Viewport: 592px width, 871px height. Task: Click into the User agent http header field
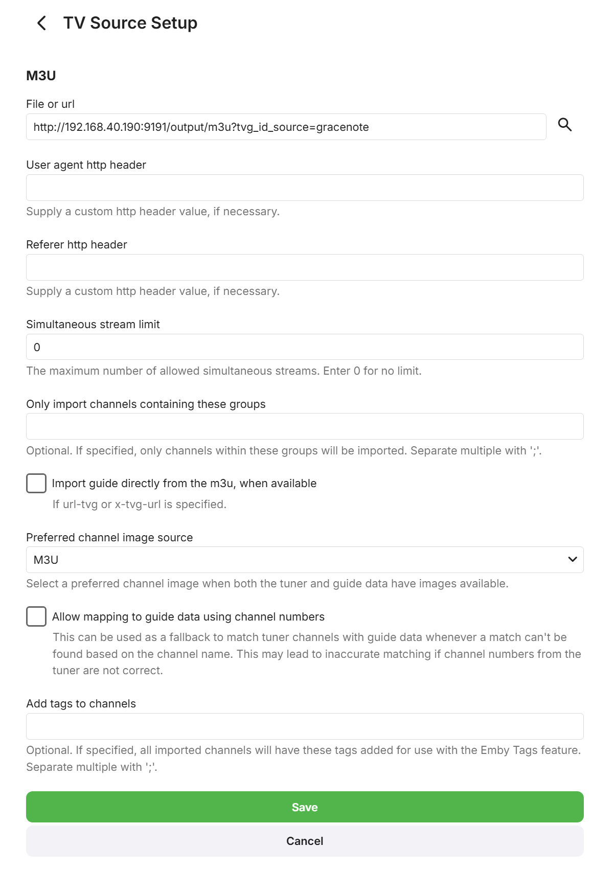[x=305, y=188]
